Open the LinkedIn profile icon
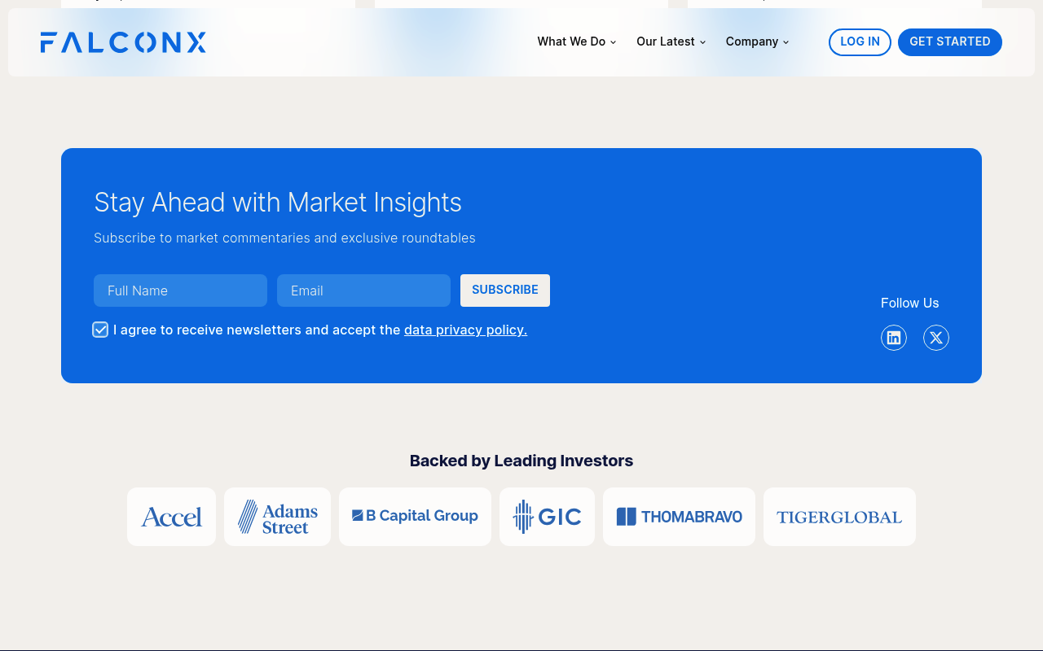Screen dimensions: 1043x651 click(894, 338)
